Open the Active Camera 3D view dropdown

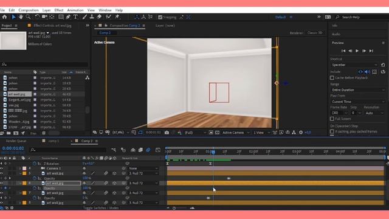coord(236,133)
